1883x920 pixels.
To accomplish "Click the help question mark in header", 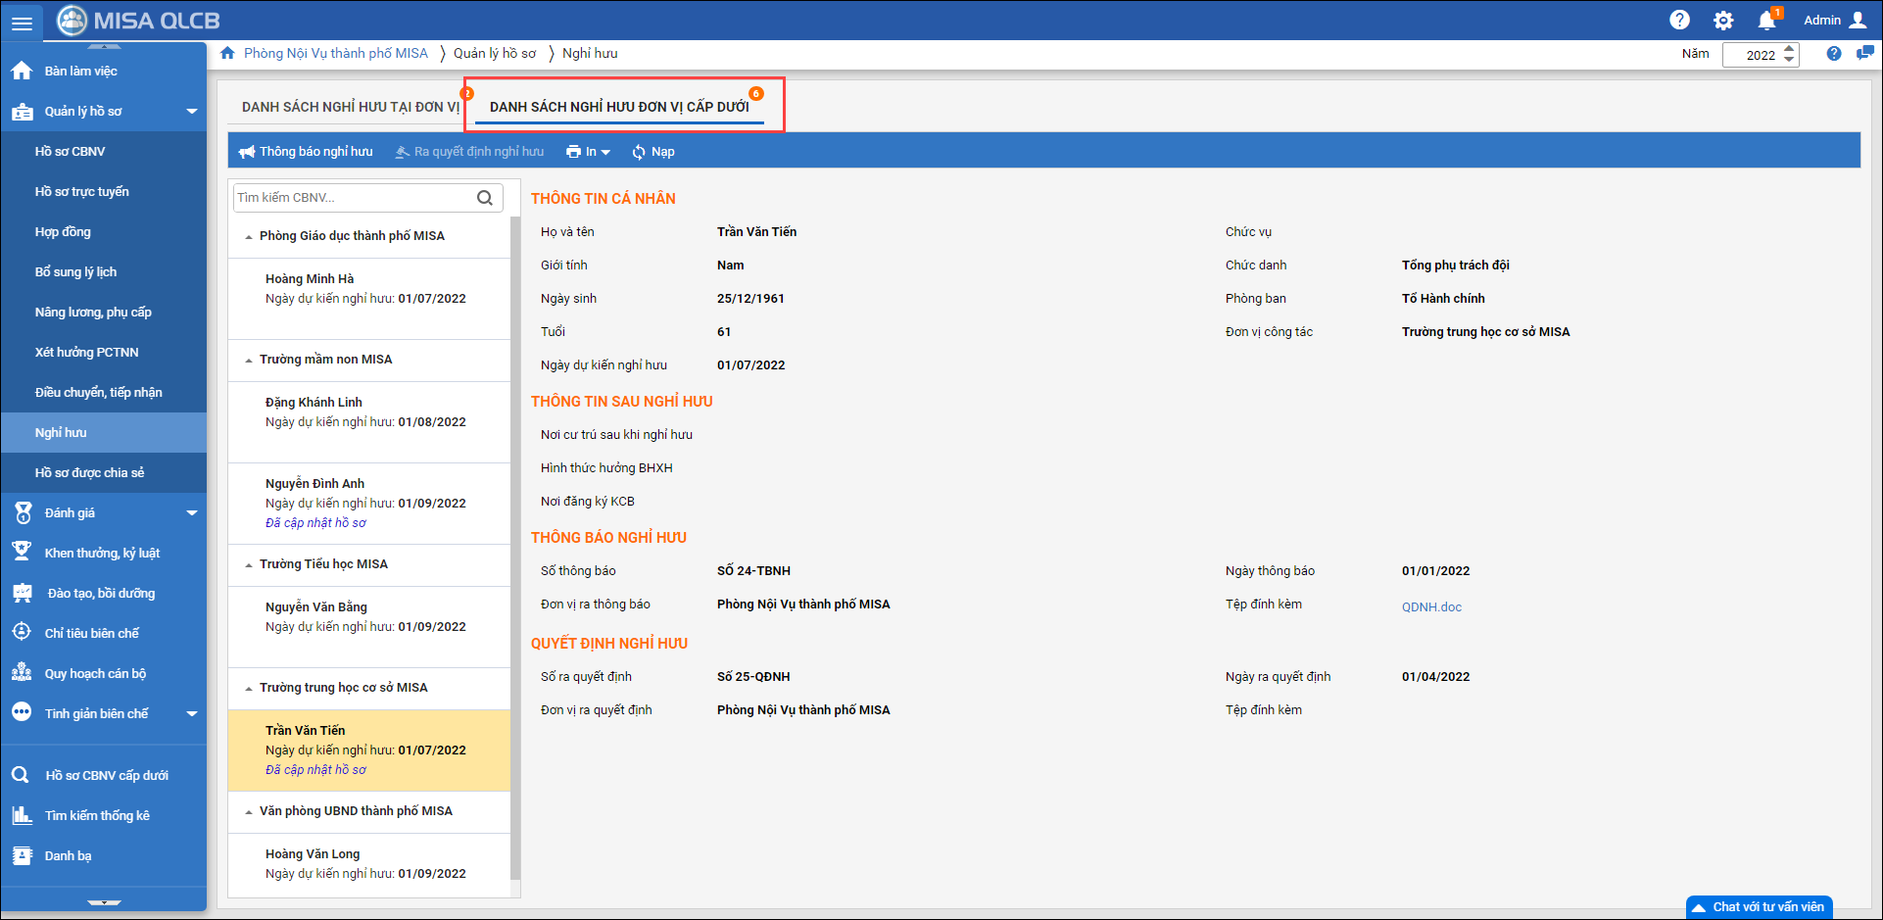I will click(x=1679, y=21).
